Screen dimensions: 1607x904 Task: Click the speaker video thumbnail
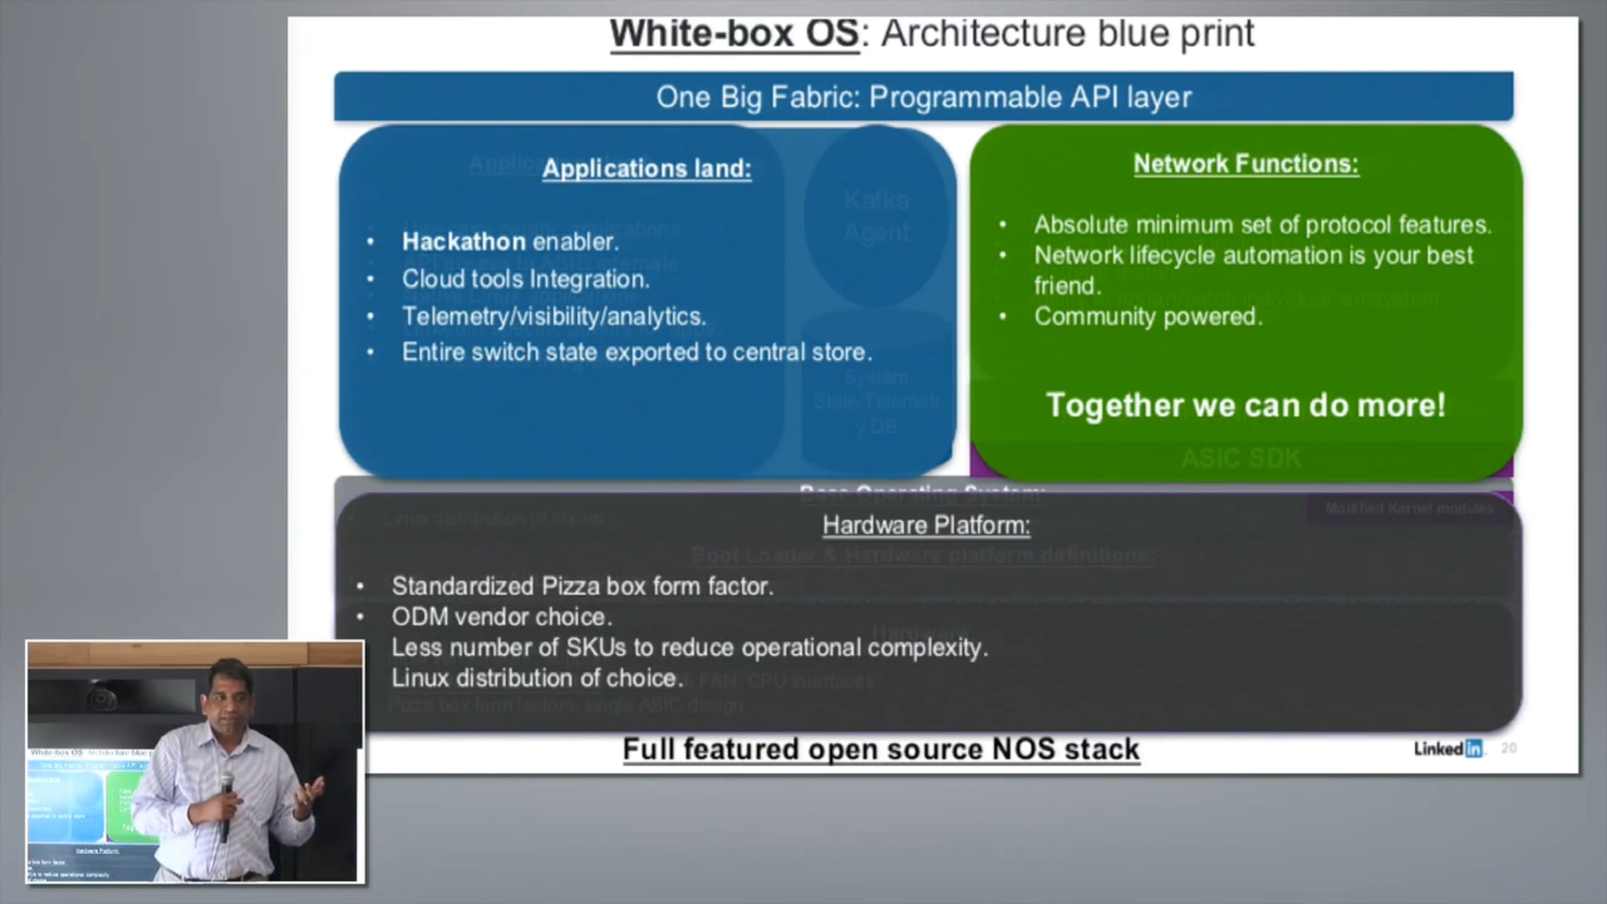(196, 761)
